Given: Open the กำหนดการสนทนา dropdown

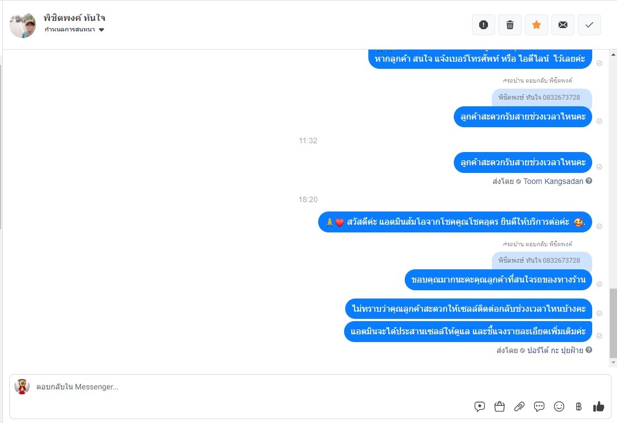Looking at the screenshot, I should coord(74,30).
